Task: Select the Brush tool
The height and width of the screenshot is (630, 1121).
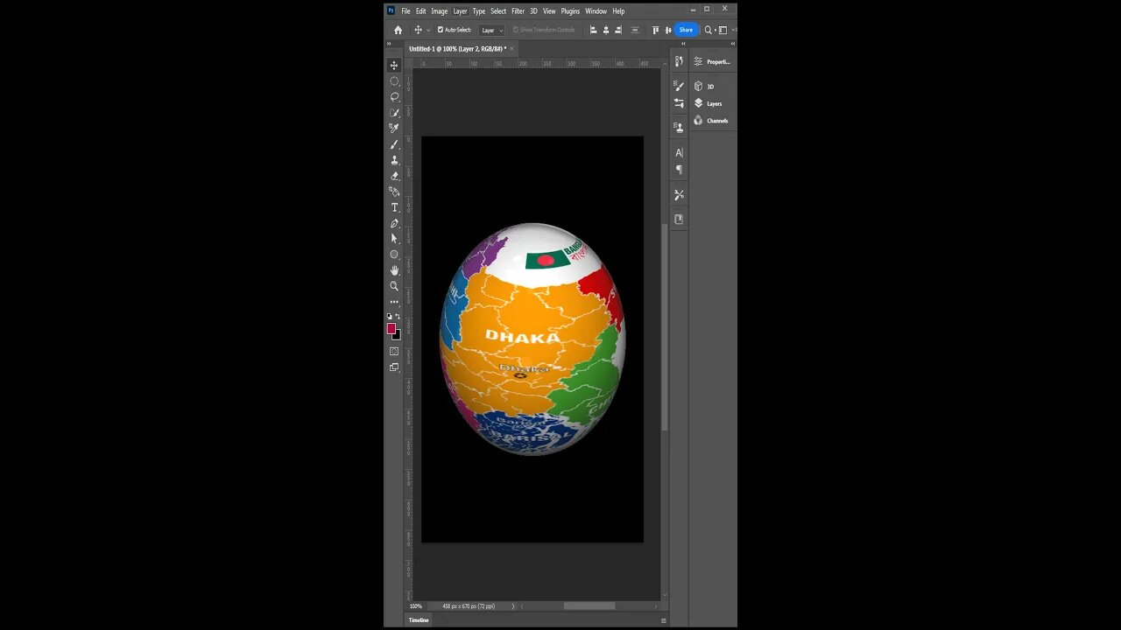Action: [x=394, y=144]
